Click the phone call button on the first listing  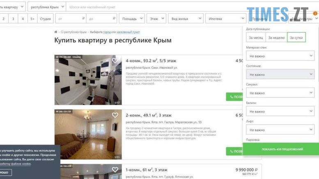(234, 97)
